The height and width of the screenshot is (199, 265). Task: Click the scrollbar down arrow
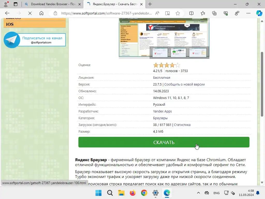(262, 183)
